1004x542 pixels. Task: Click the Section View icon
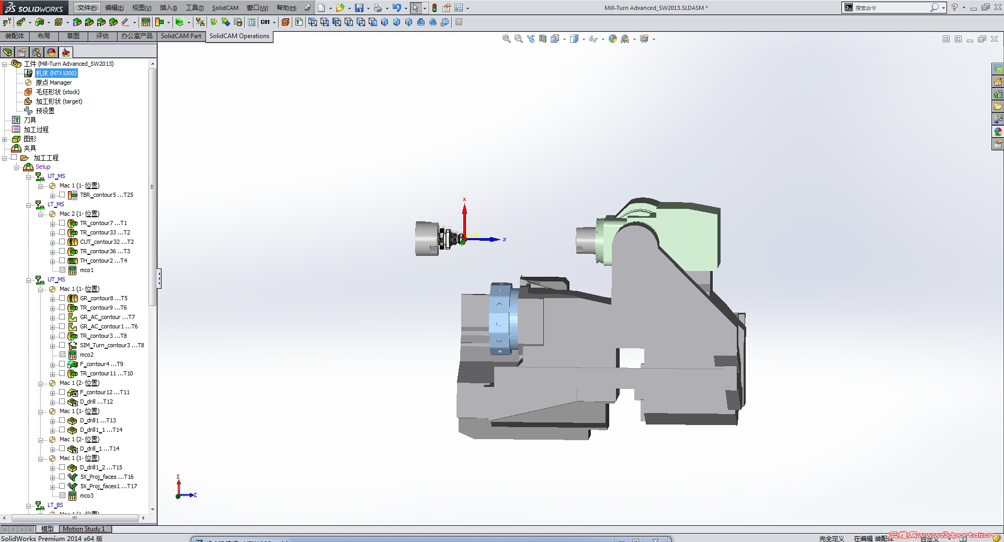pos(543,39)
